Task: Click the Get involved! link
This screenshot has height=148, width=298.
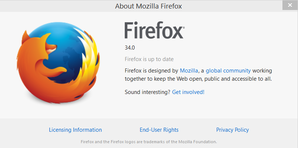Action: point(188,92)
